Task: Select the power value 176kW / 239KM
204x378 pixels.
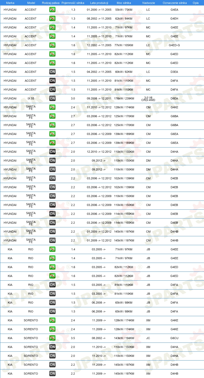Action: click(124, 98)
